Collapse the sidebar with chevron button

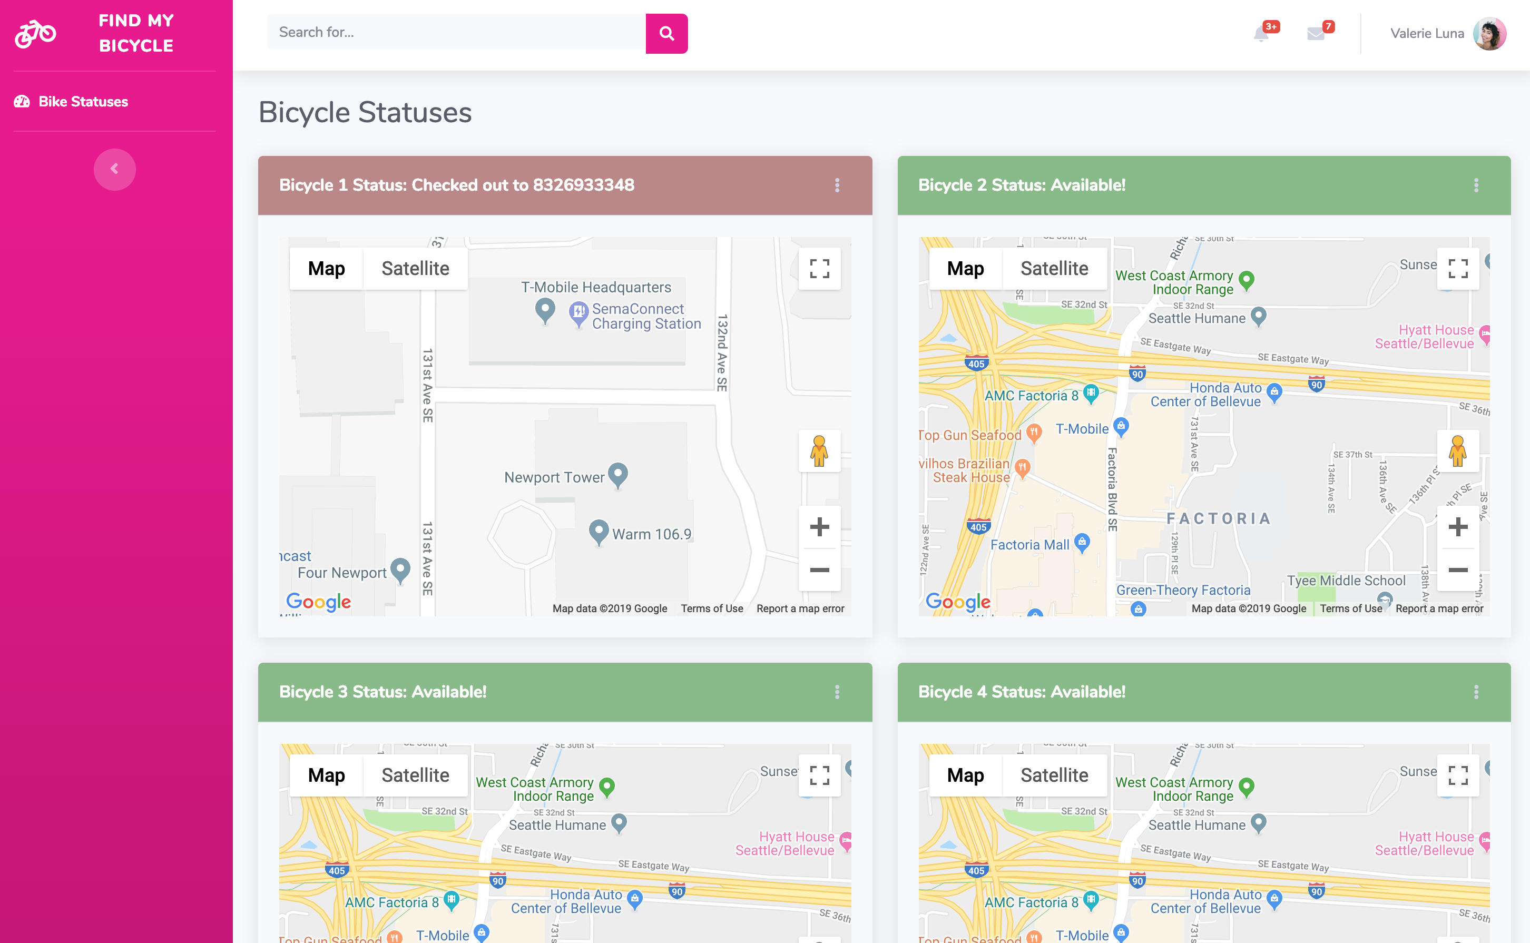pyautogui.click(x=114, y=169)
